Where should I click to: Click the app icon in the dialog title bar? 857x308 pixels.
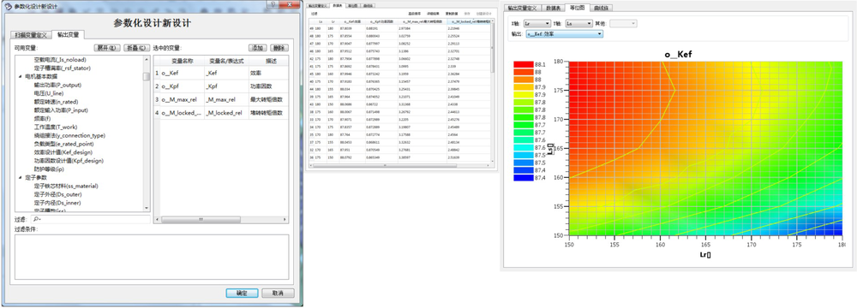pyautogui.click(x=8, y=5)
